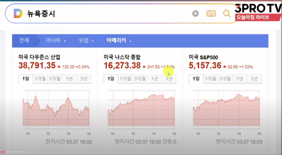This screenshot has height=155, width=282.
Task: Select 1년 tab for Nasdaq chart
Action: coord(154,79)
